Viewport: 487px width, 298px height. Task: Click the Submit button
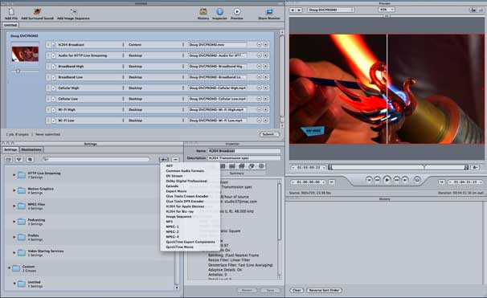269,134
